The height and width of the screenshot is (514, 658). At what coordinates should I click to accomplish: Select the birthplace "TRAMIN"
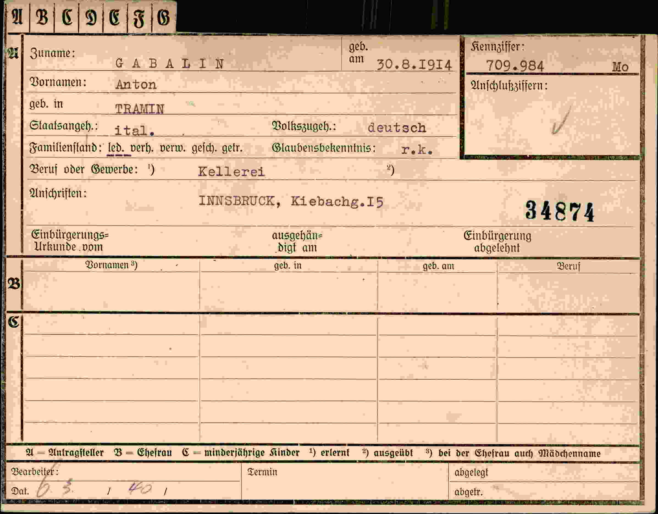click(140, 109)
